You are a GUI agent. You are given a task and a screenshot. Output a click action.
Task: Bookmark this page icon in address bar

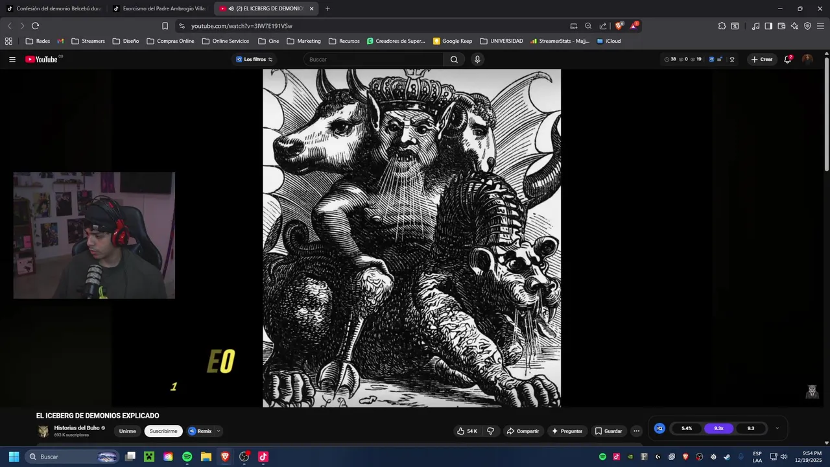(x=165, y=26)
